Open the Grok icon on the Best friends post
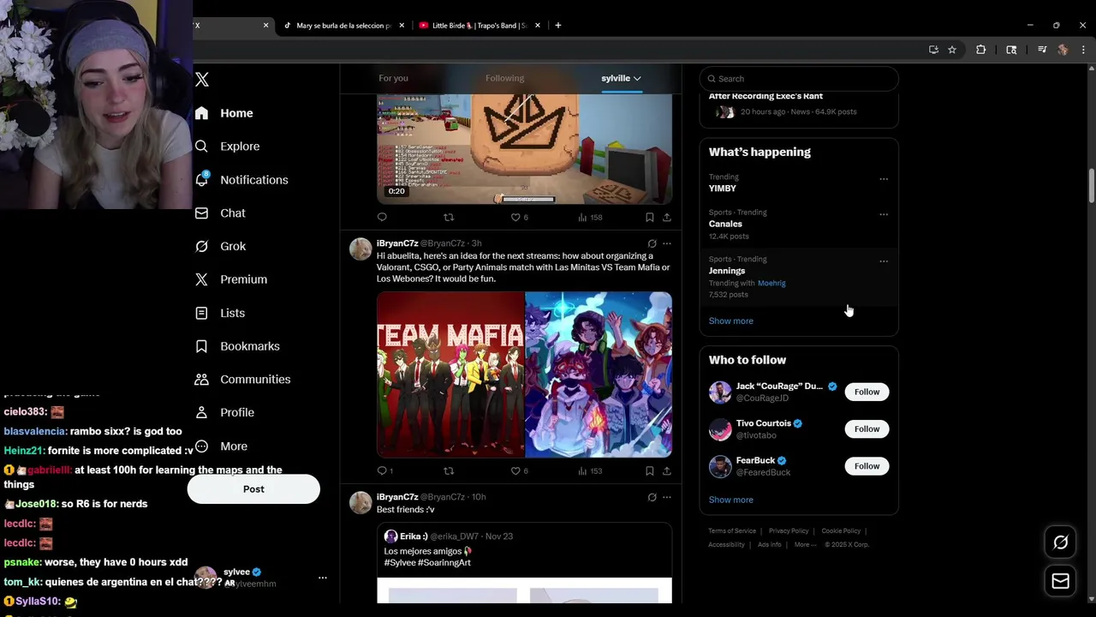Viewport: 1096px width, 617px height. tap(652, 497)
